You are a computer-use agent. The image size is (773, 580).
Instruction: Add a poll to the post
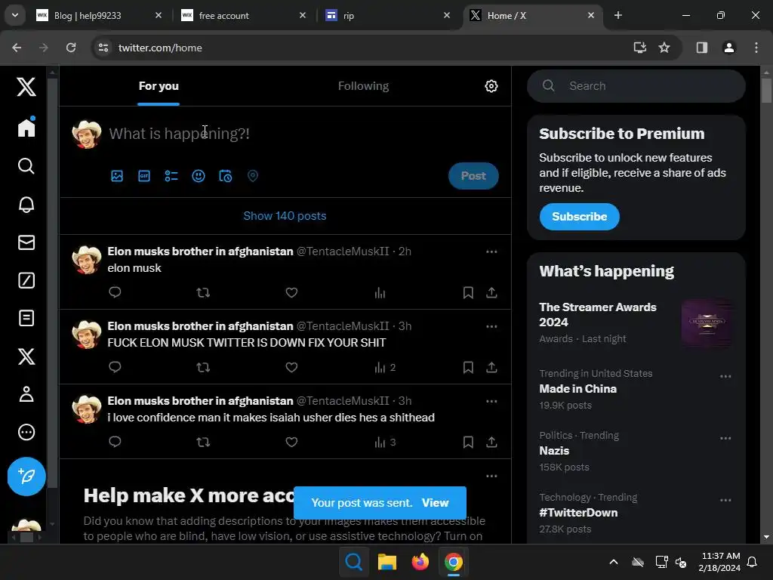pos(171,176)
